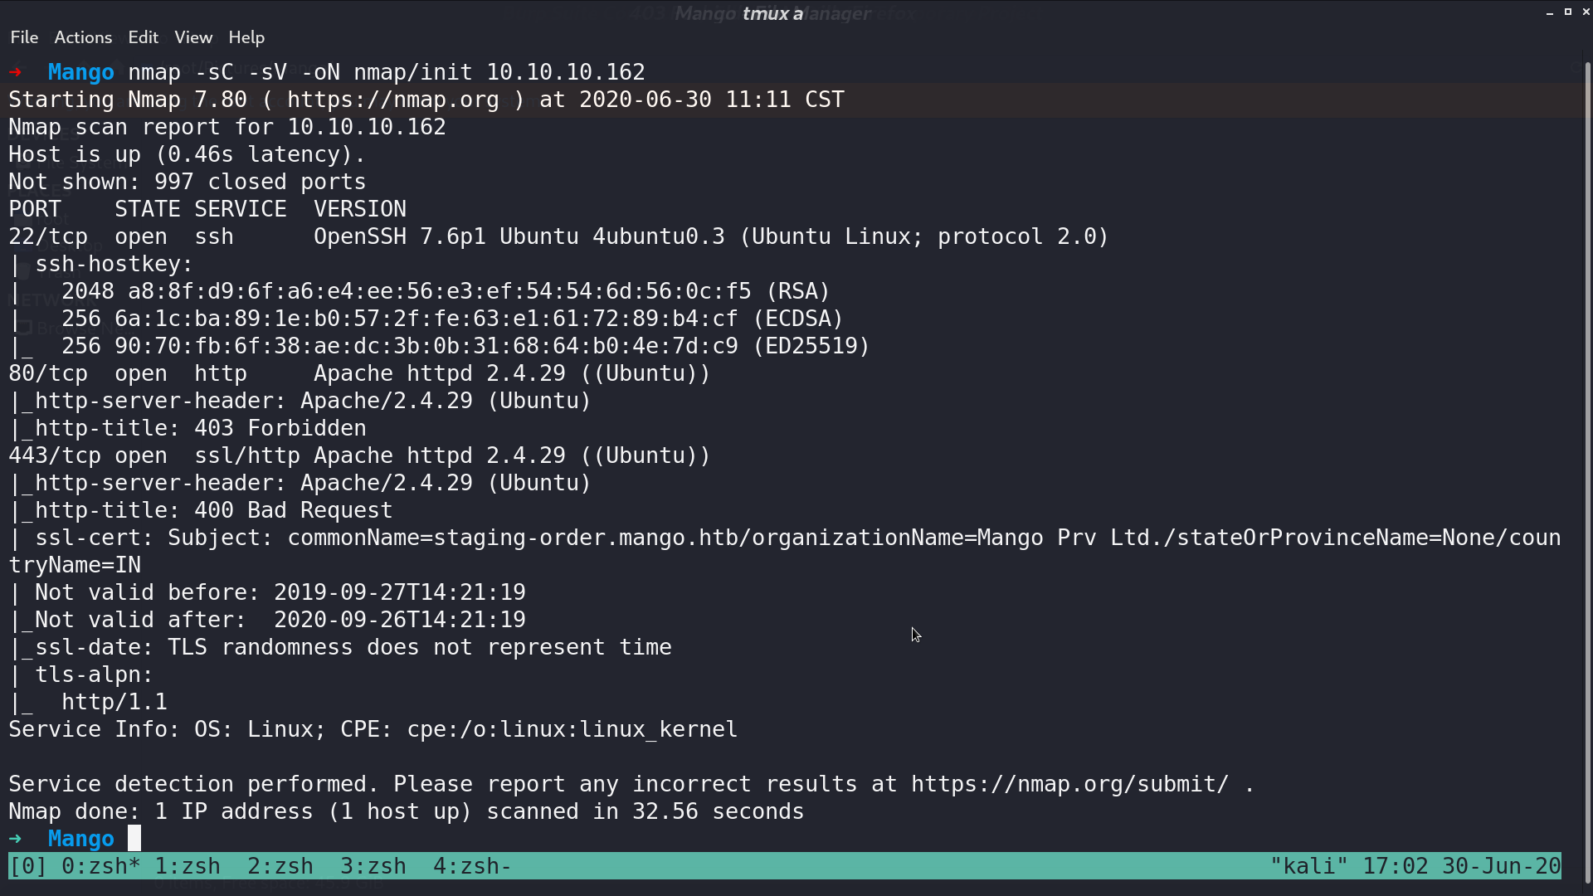The image size is (1593, 896).
Task: Click the red arrow prompt icon on the first line
Action: coord(15,72)
